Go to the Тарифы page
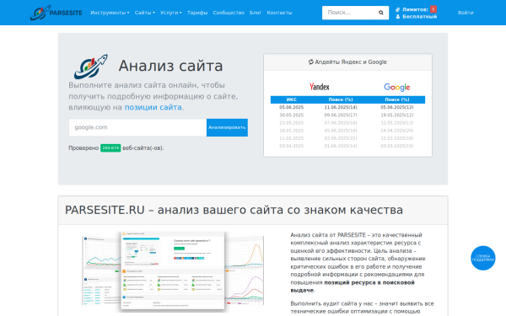506x316 pixels. 197,13
